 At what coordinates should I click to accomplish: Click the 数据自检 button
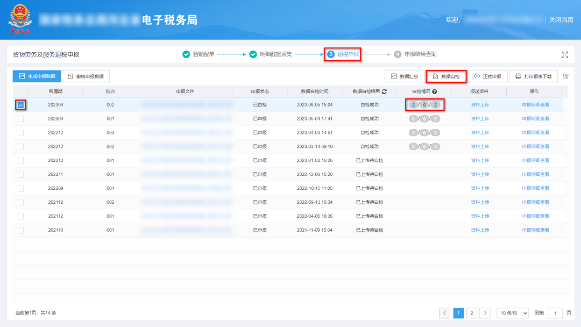[446, 76]
